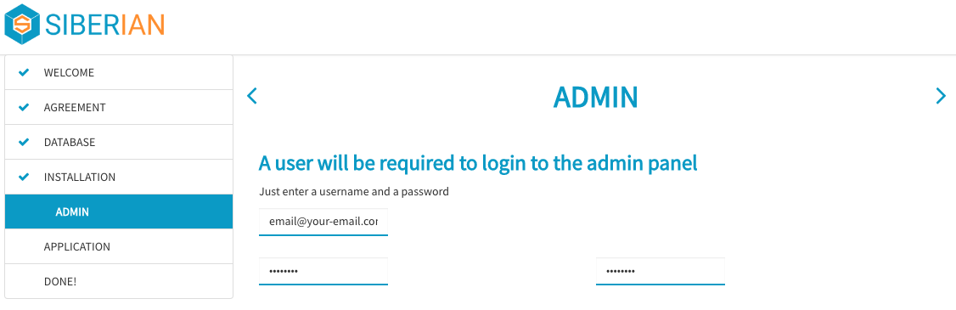The height and width of the screenshot is (310, 956).
Task: Click the Siberian hexagon logo icon
Action: point(22,24)
